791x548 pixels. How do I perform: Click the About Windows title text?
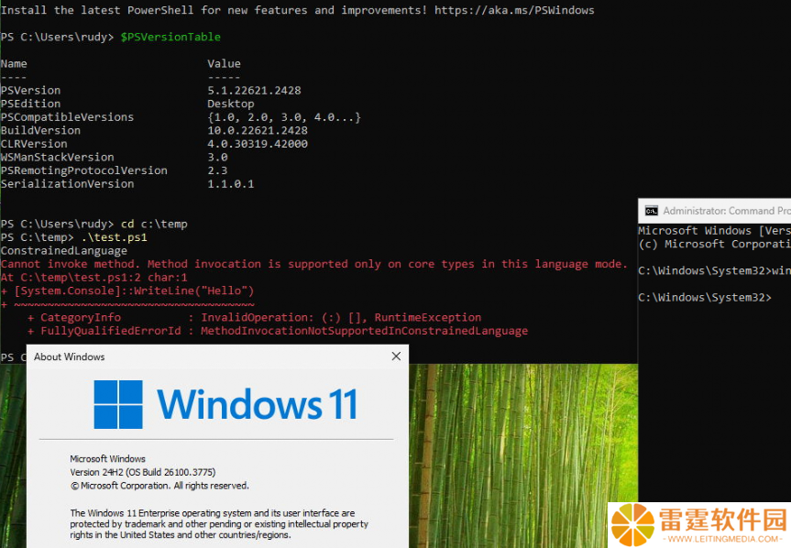point(69,356)
